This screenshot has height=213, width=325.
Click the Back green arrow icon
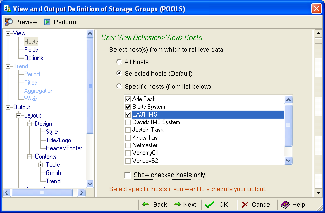(146, 204)
